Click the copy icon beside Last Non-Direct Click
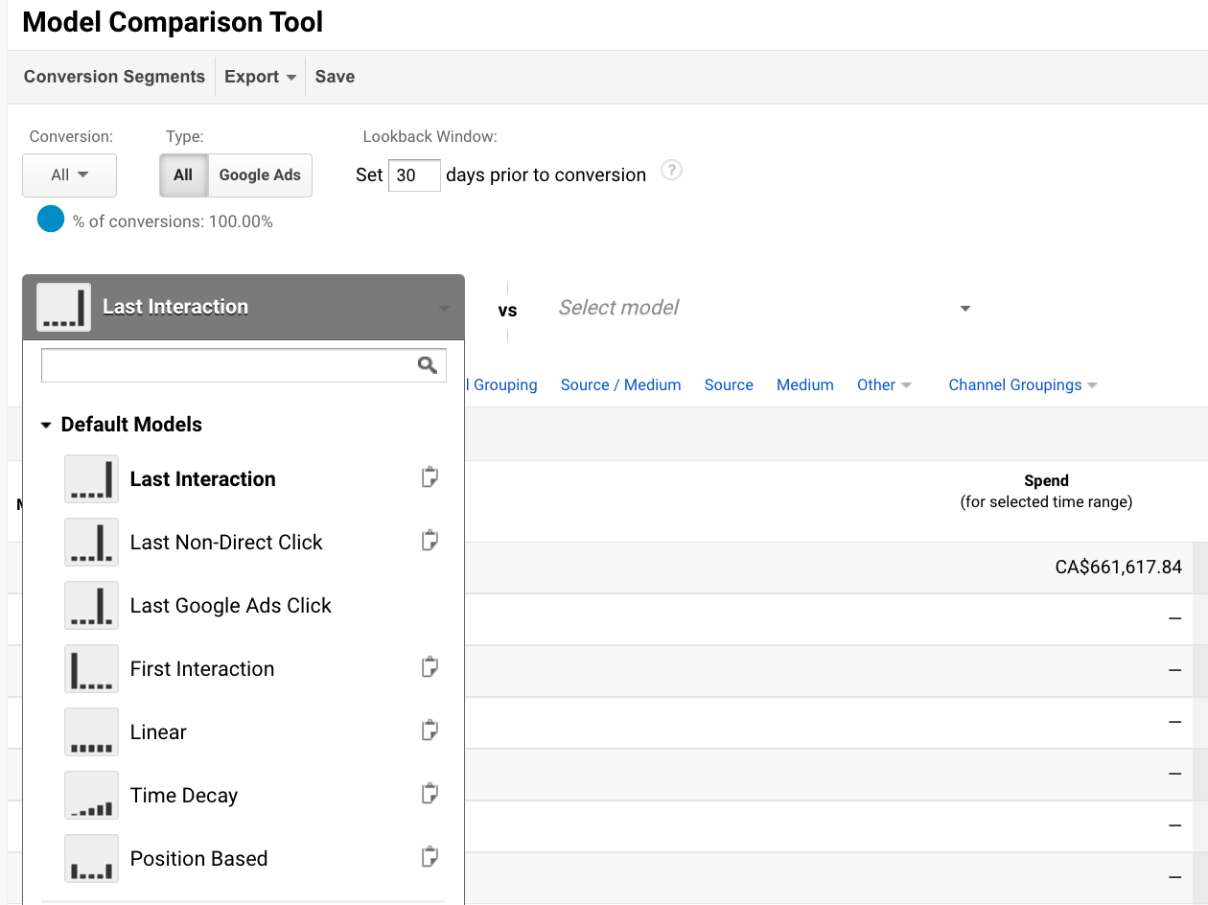This screenshot has width=1208, height=905. [430, 541]
